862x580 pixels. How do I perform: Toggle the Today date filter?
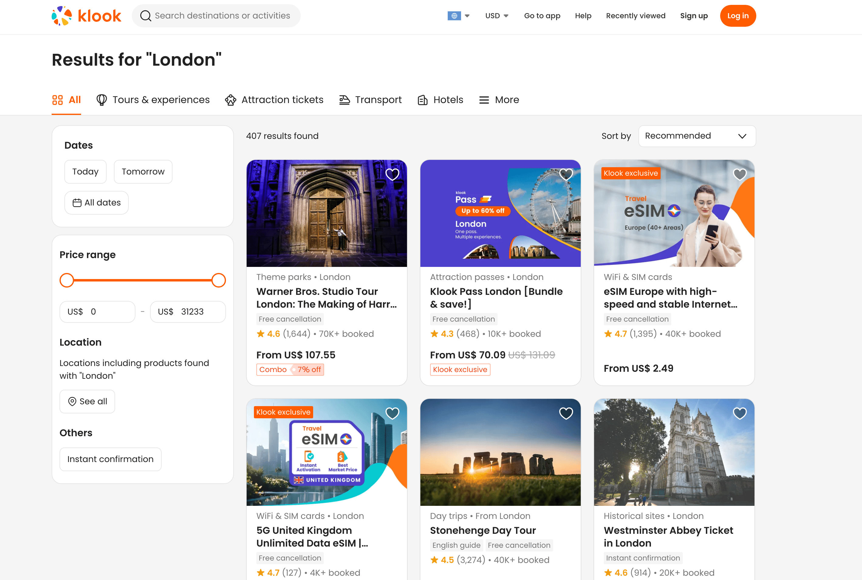(85, 172)
